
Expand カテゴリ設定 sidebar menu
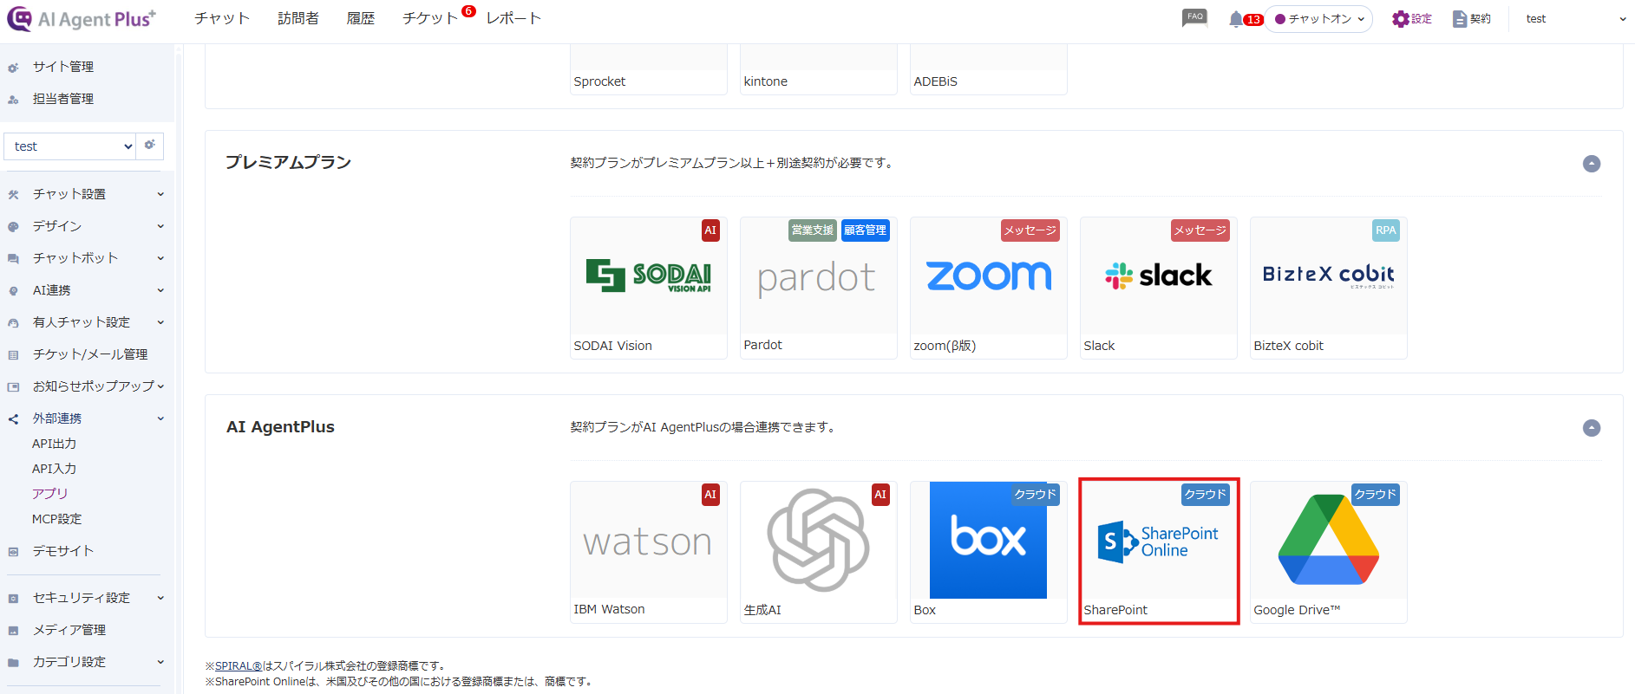coord(85,662)
